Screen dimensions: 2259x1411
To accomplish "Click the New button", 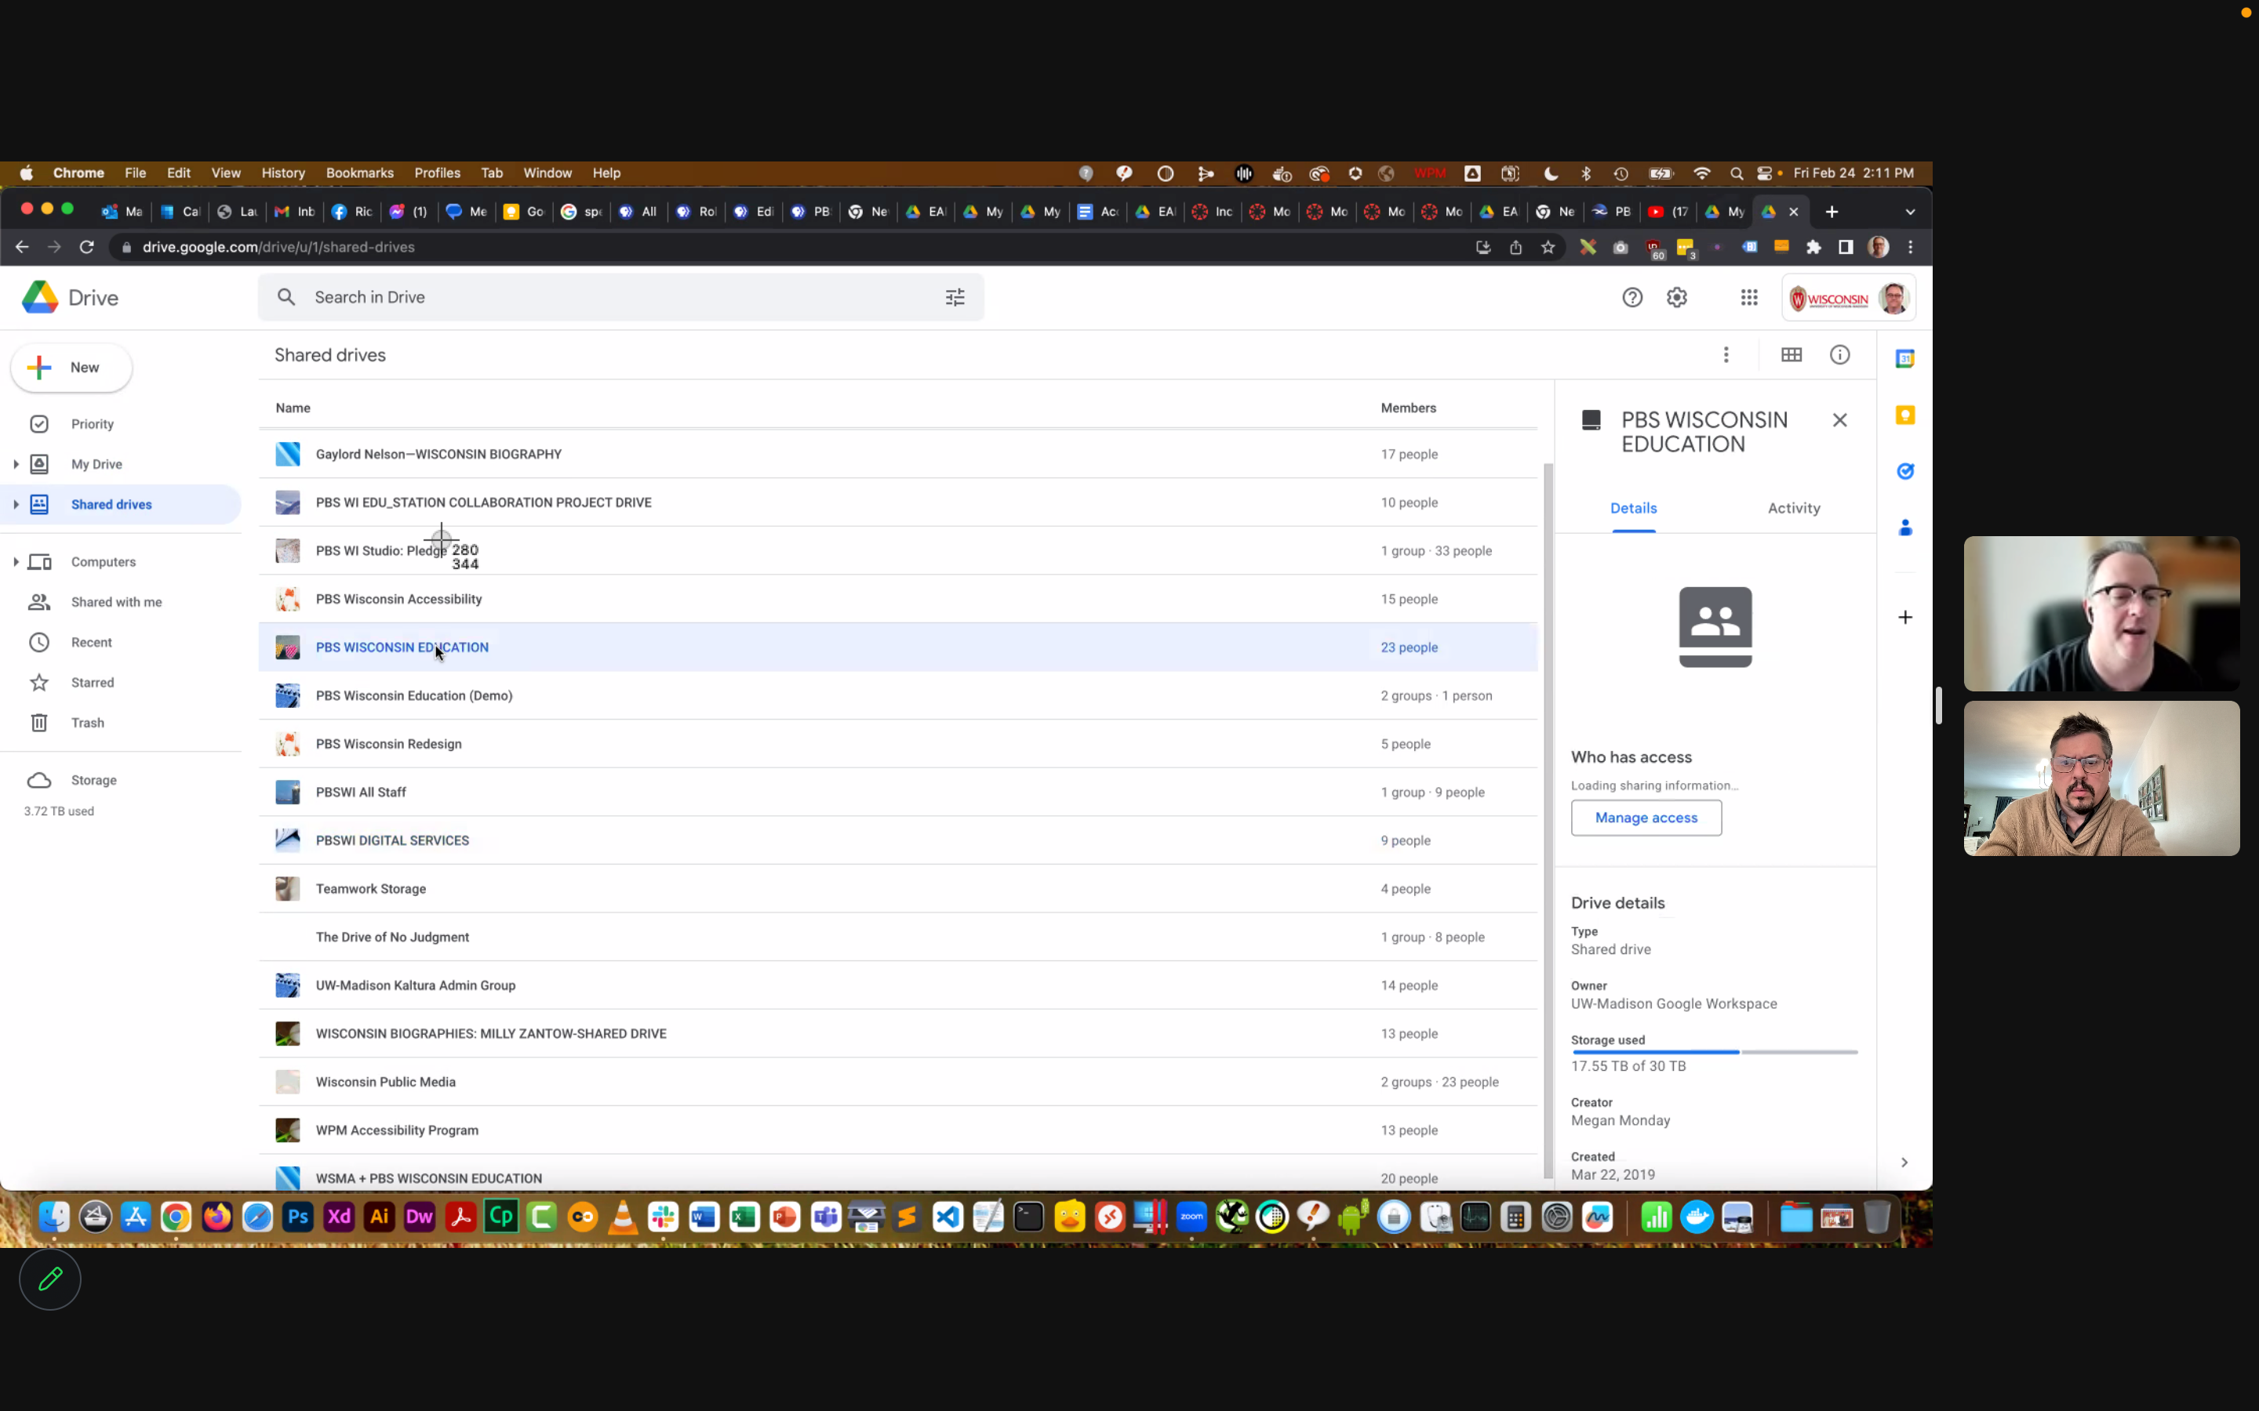I will coord(72,368).
